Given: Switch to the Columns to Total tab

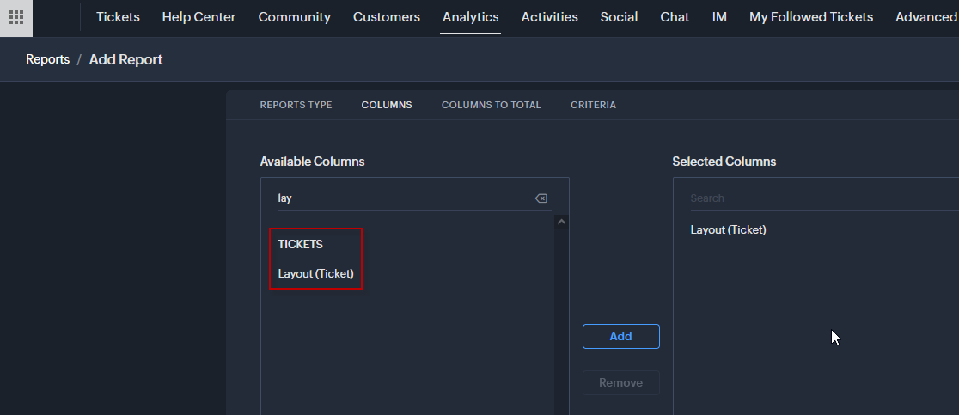Looking at the screenshot, I should point(491,105).
